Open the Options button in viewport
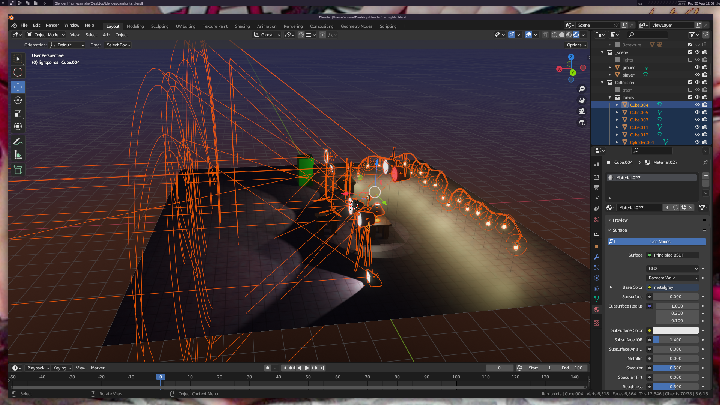 576,45
